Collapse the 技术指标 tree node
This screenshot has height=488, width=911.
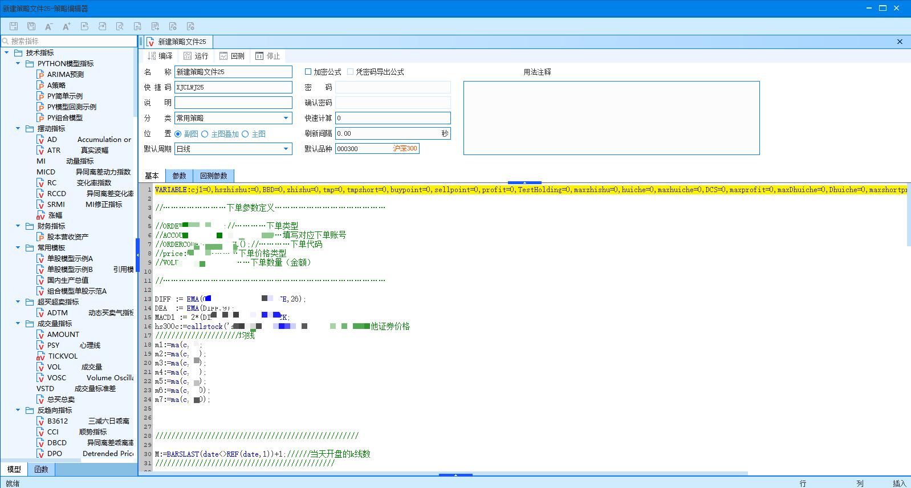[x=6, y=52]
